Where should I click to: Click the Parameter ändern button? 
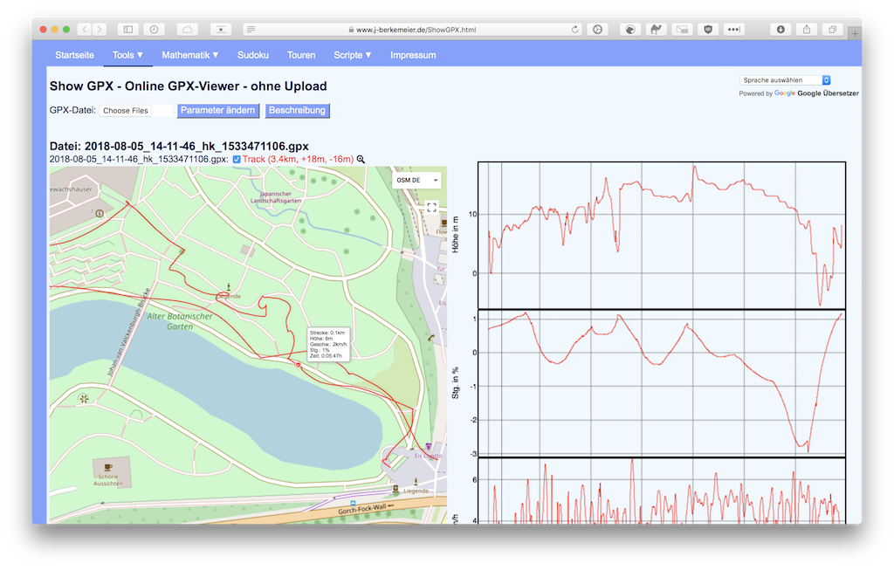[x=217, y=111]
